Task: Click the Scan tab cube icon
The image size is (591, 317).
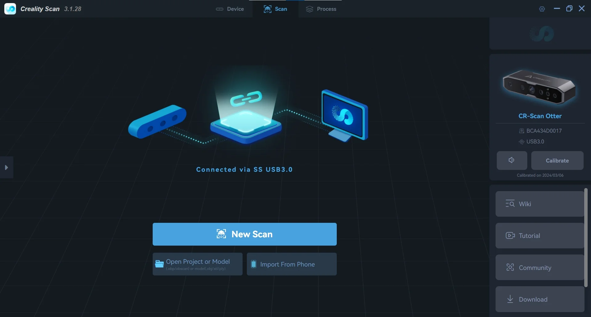Action: click(x=267, y=9)
